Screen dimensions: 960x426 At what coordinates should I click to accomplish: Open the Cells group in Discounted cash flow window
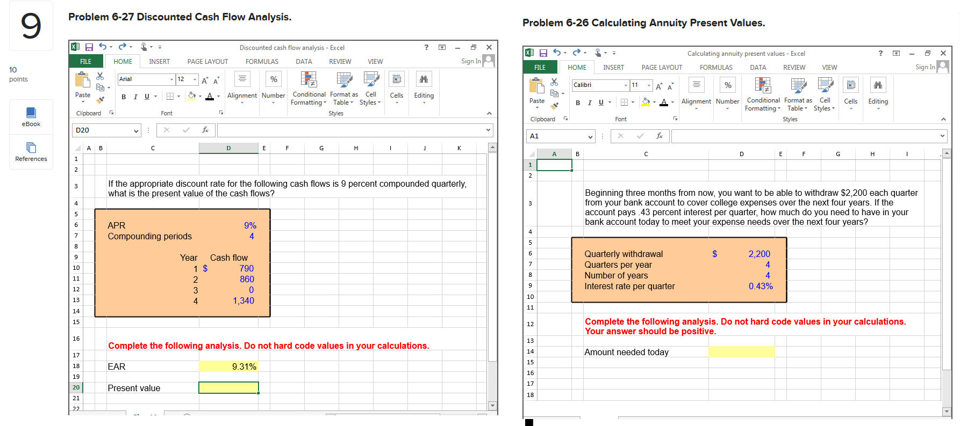[x=397, y=87]
